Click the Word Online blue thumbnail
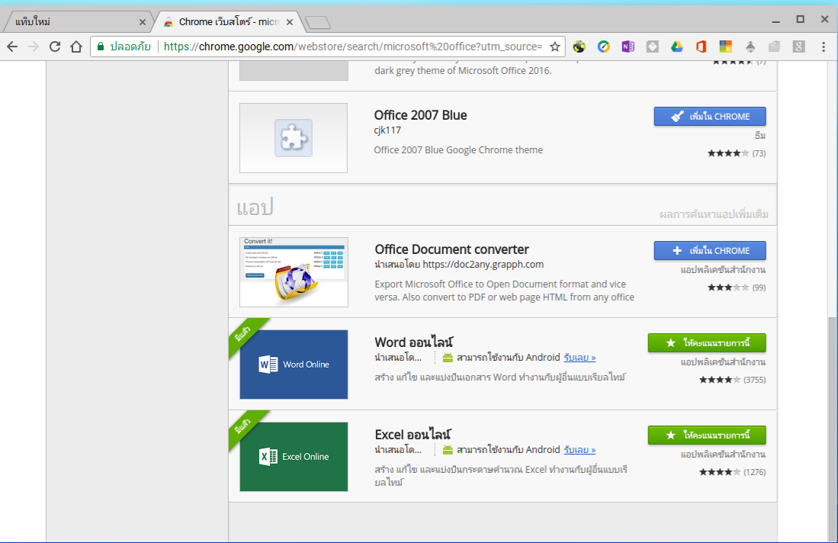 [x=294, y=365]
